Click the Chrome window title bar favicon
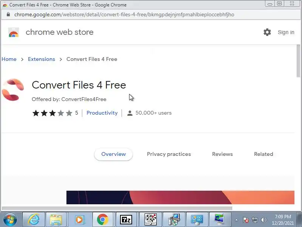The height and width of the screenshot is (227, 302). (5, 5)
